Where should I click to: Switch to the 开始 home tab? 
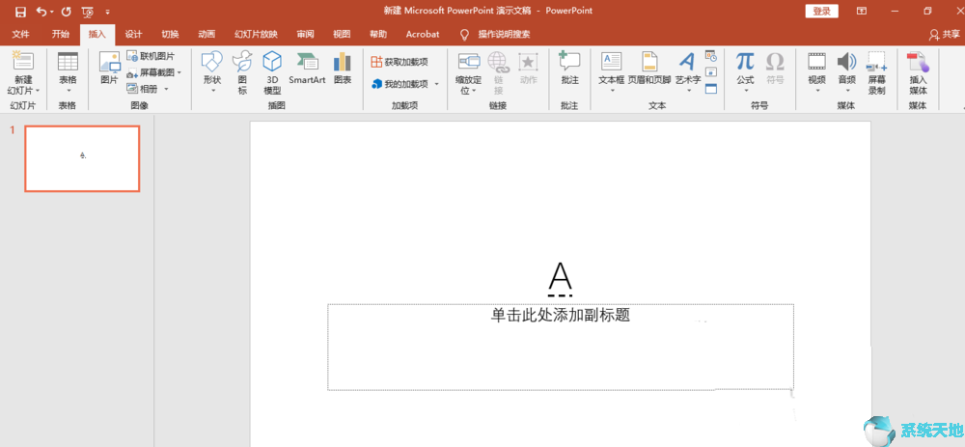click(x=60, y=34)
